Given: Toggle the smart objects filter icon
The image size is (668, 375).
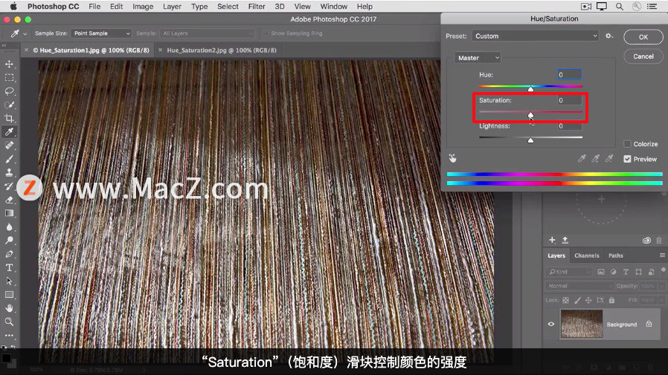Looking at the screenshot, I should pyautogui.click(x=651, y=272).
